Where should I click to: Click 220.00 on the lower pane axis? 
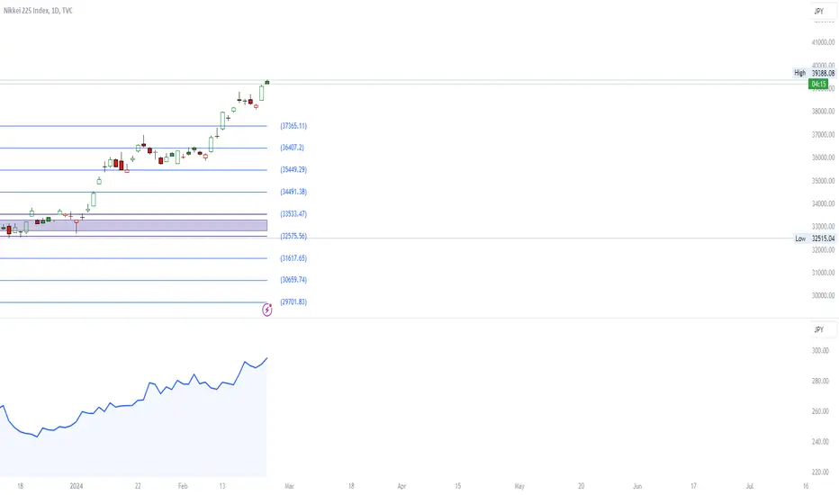[x=820, y=472]
